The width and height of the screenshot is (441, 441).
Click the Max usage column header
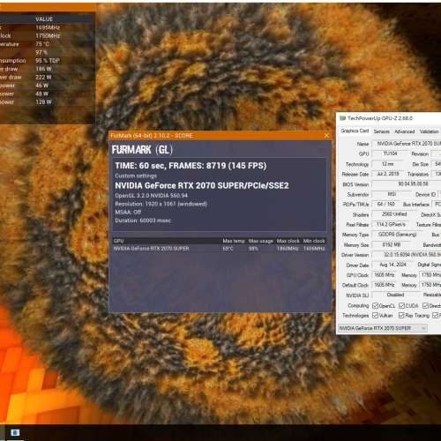click(x=261, y=241)
